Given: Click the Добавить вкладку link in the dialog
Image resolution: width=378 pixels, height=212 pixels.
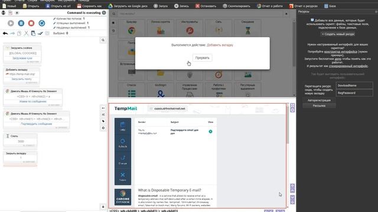Looking at the screenshot, I should click(x=220, y=45).
